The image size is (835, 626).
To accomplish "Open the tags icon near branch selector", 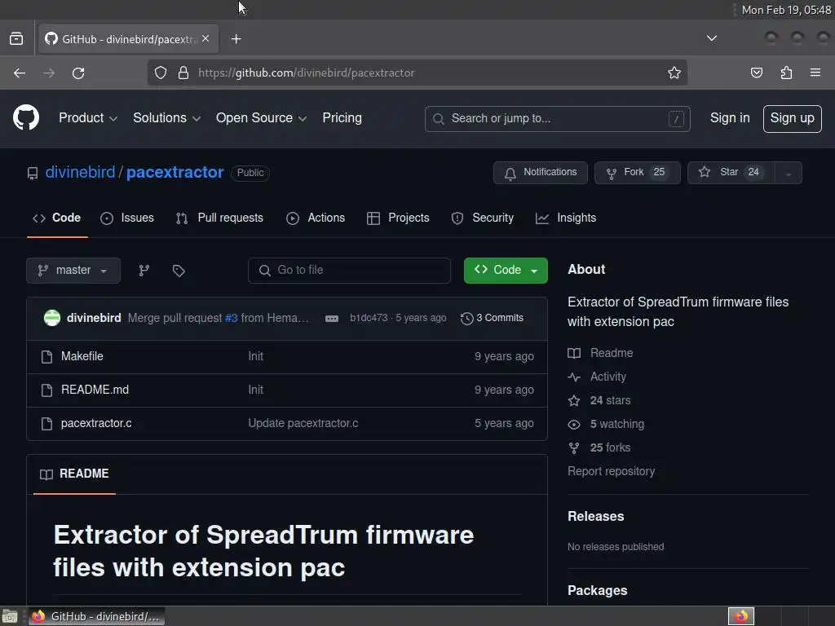I will [x=179, y=271].
